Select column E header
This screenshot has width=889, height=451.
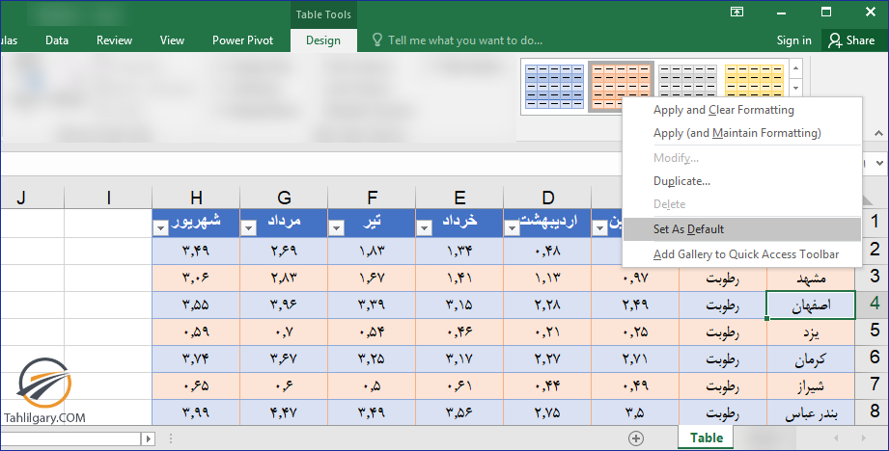coord(459,198)
